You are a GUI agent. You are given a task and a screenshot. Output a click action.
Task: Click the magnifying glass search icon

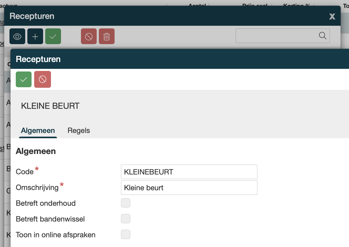[x=322, y=36]
